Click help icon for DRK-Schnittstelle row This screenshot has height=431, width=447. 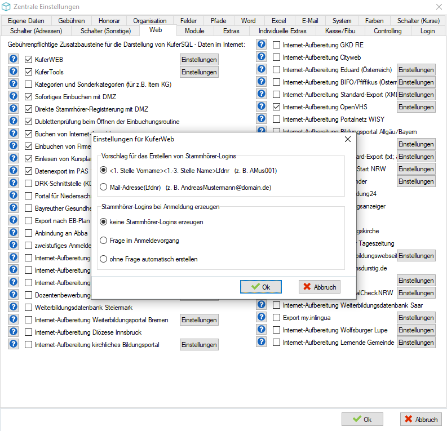13,183
